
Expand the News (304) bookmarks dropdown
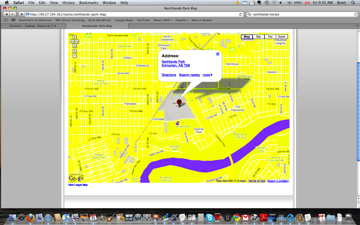[163, 20]
